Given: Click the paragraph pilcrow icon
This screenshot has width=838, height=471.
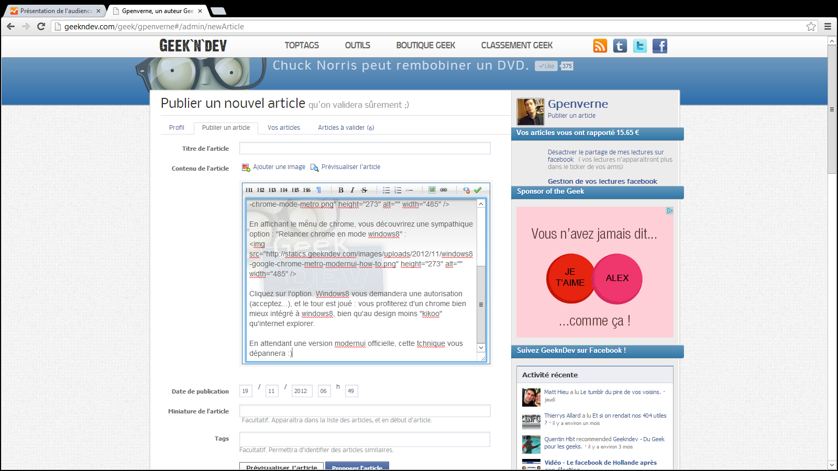Looking at the screenshot, I should point(318,190).
